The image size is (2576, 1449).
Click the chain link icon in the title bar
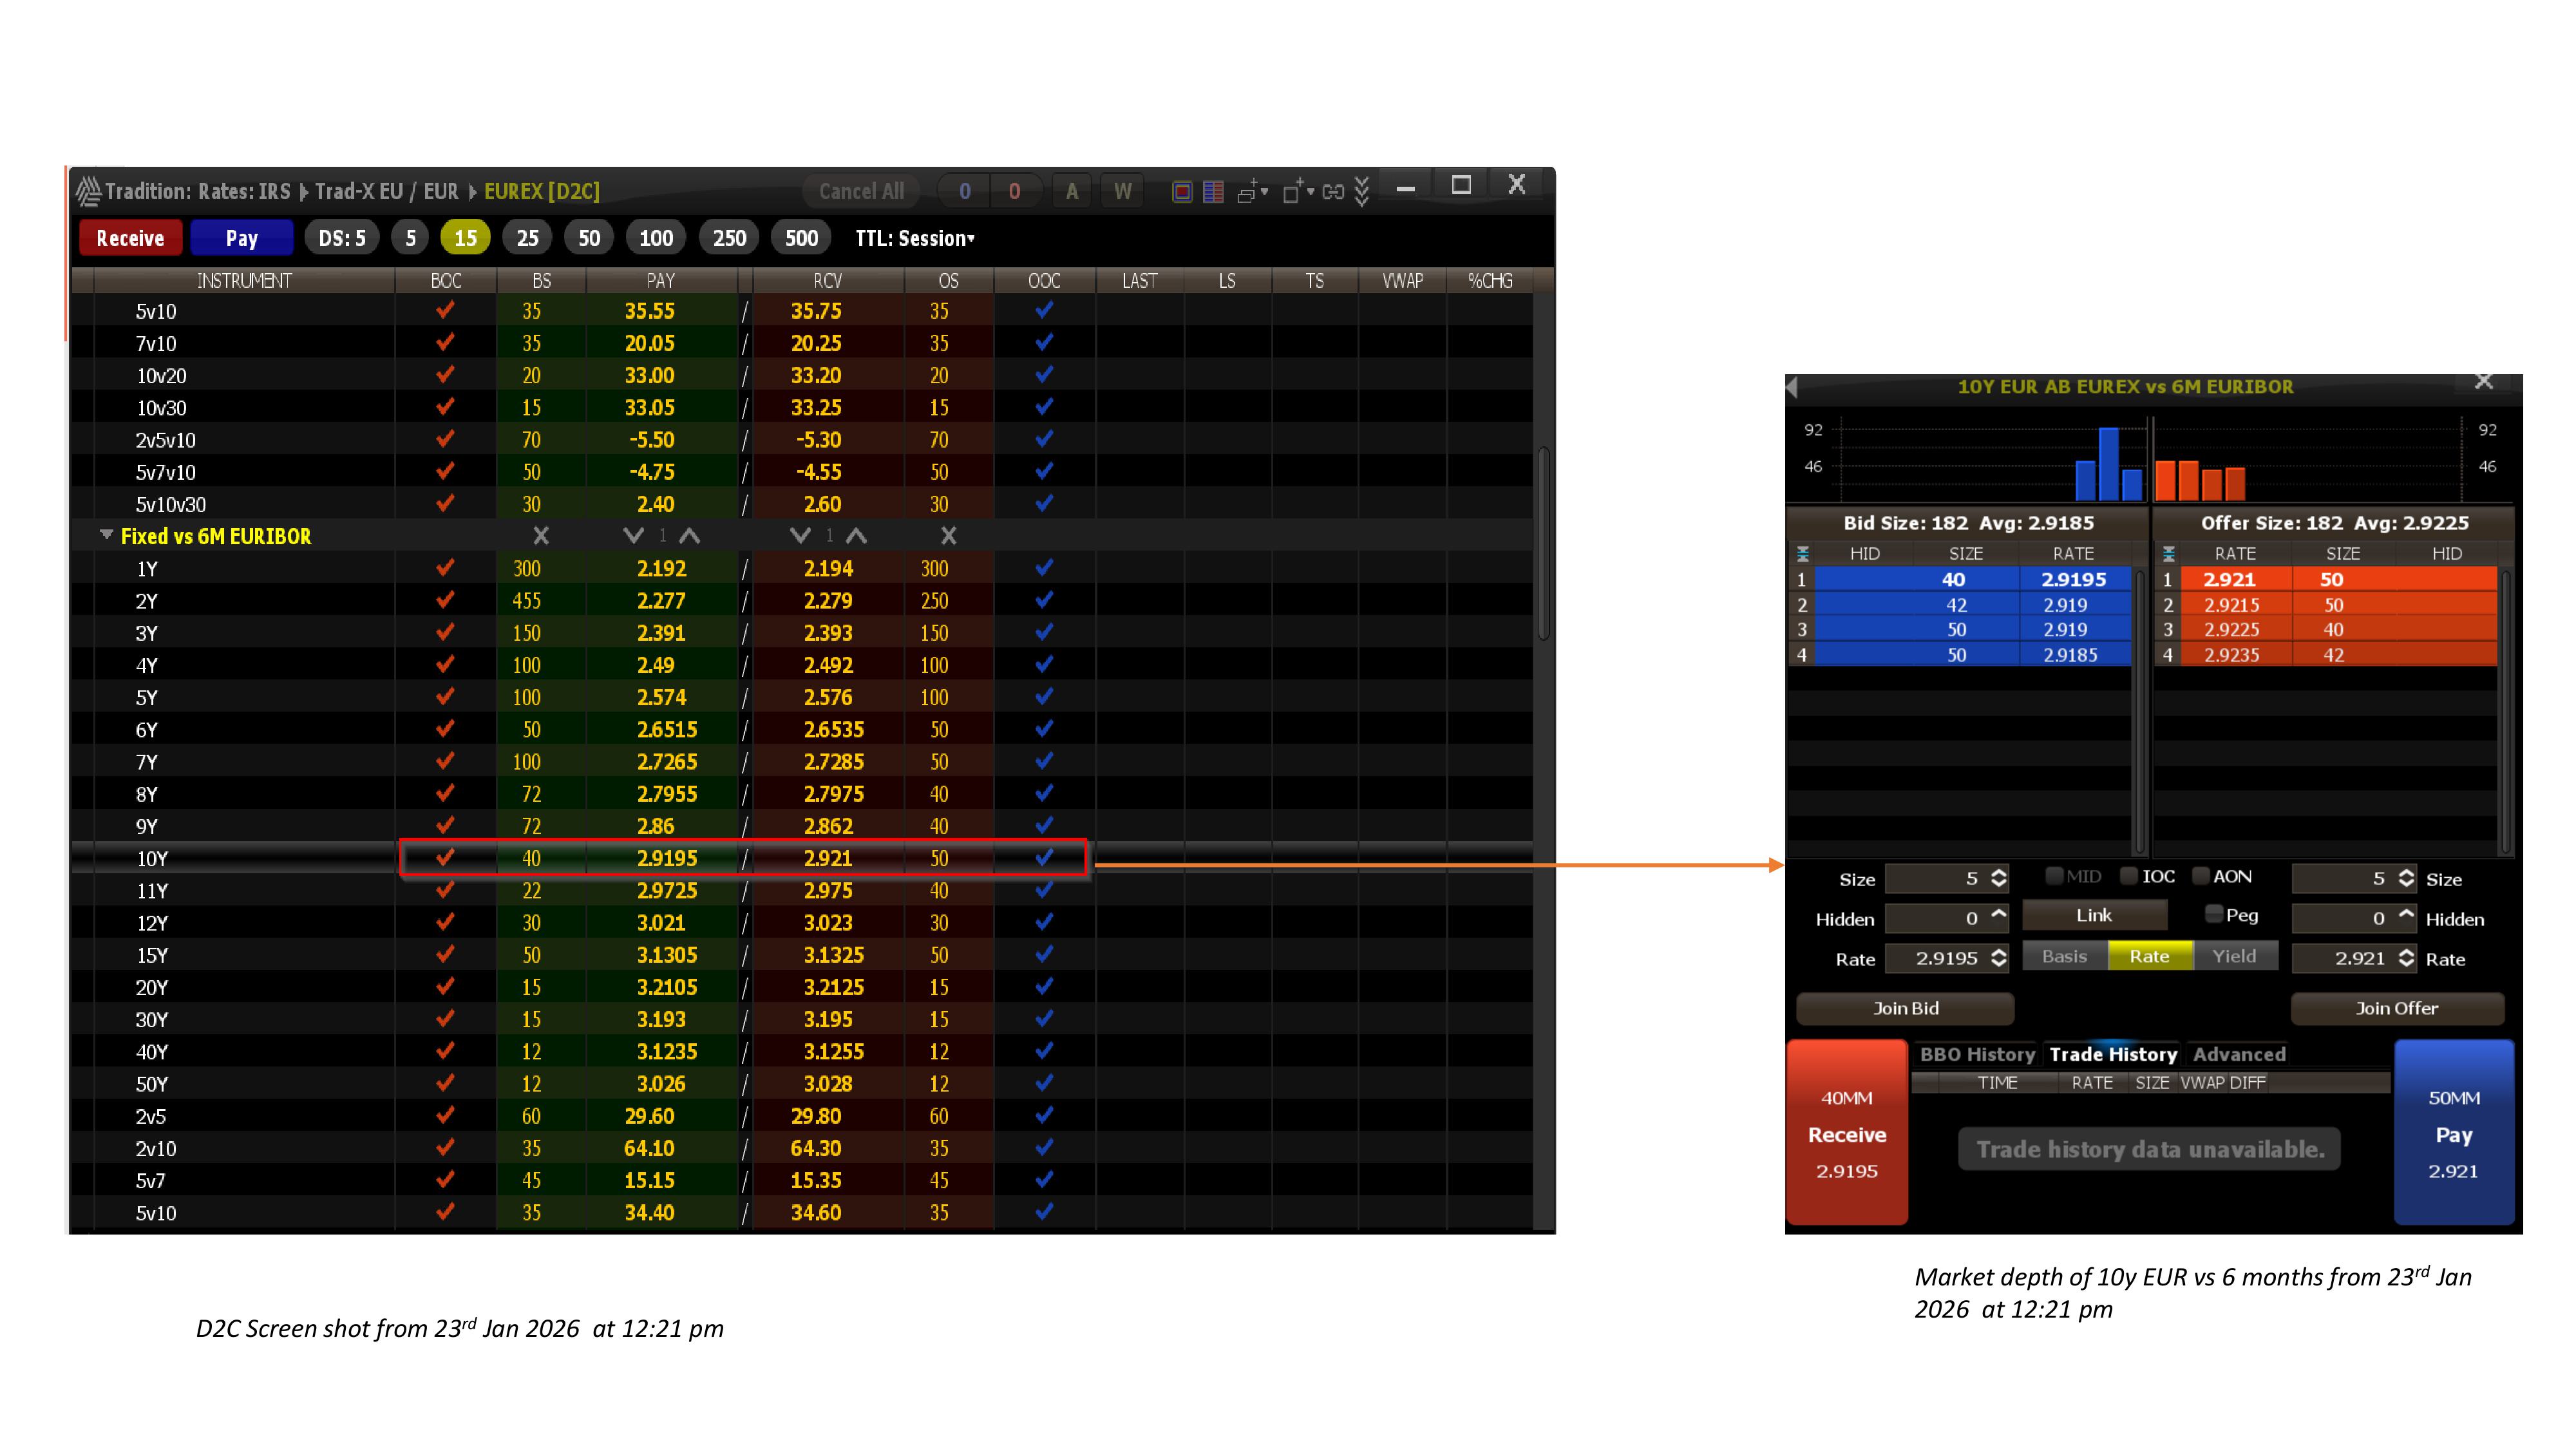1333,191
